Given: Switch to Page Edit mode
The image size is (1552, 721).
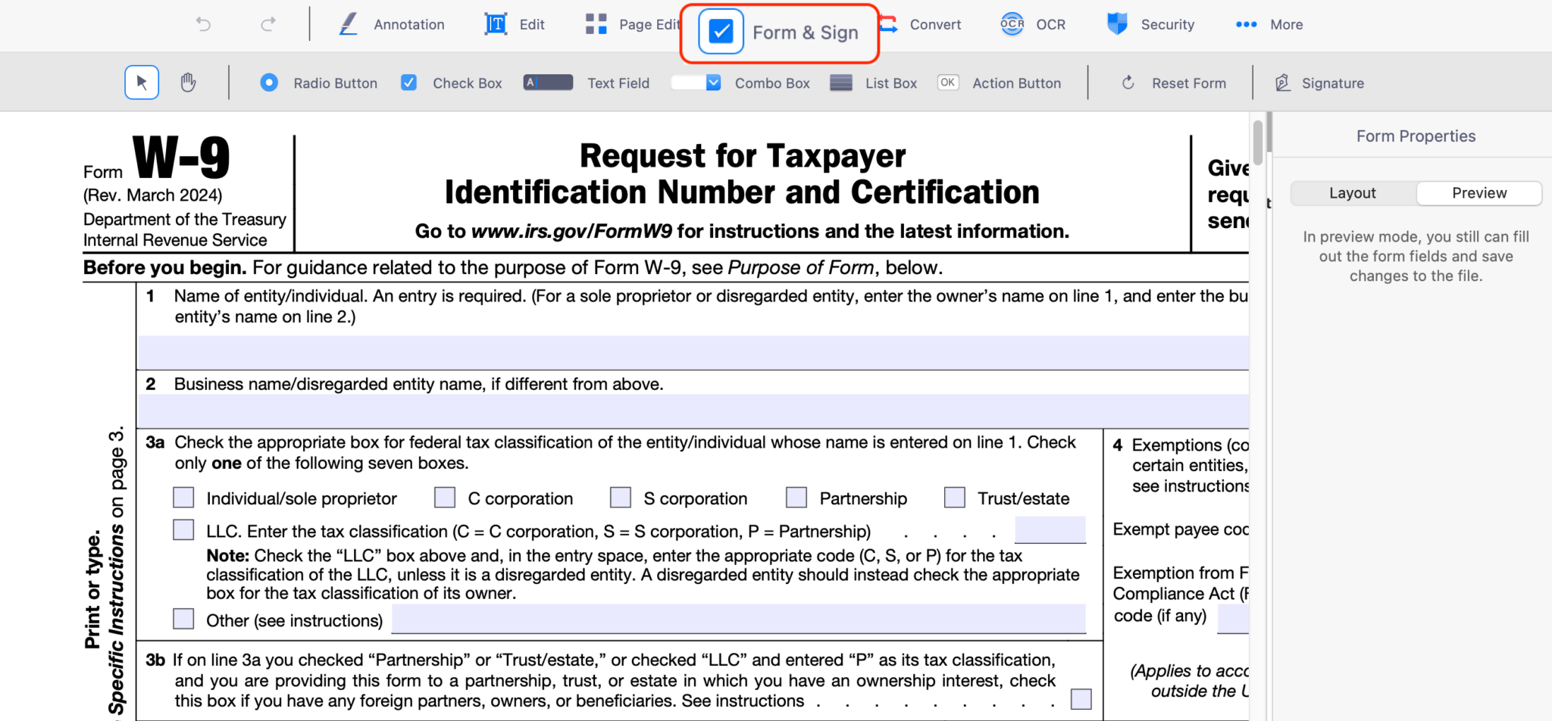Looking at the screenshot, I should tap(633, 24).
